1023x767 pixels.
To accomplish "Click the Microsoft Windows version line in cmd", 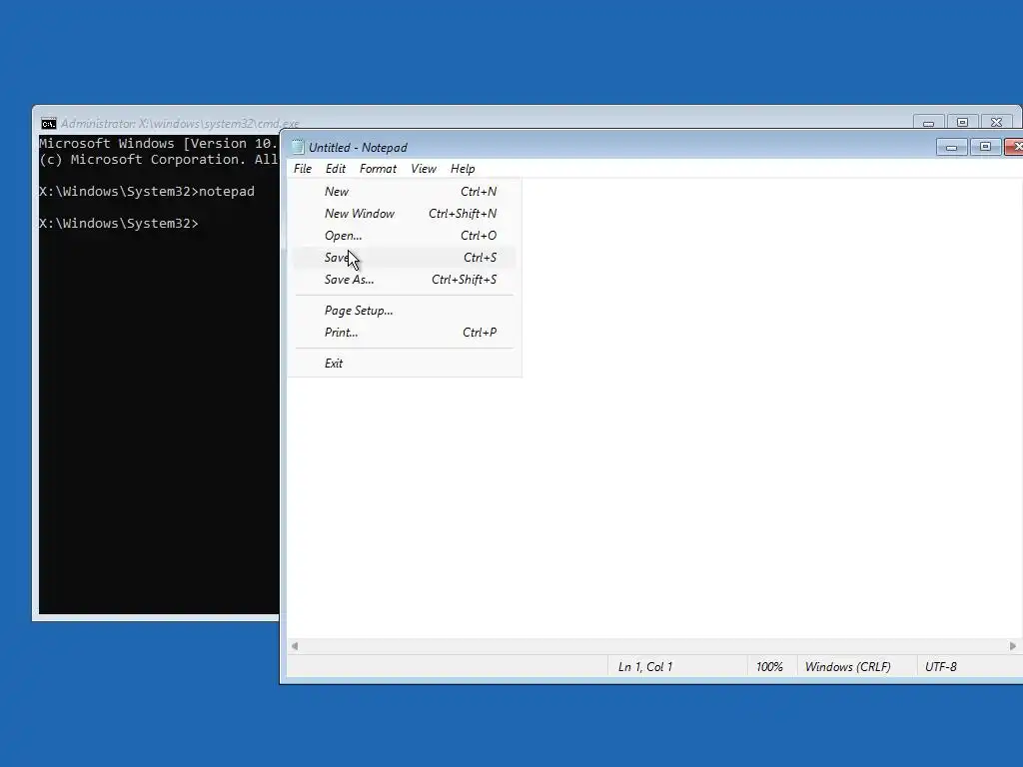I will click(x=159, y=144).
